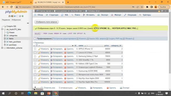The image size is (171, 96).
Task: Check the box for Кабель USB Type-C 2m row
Action: click(x=35, y=64)
